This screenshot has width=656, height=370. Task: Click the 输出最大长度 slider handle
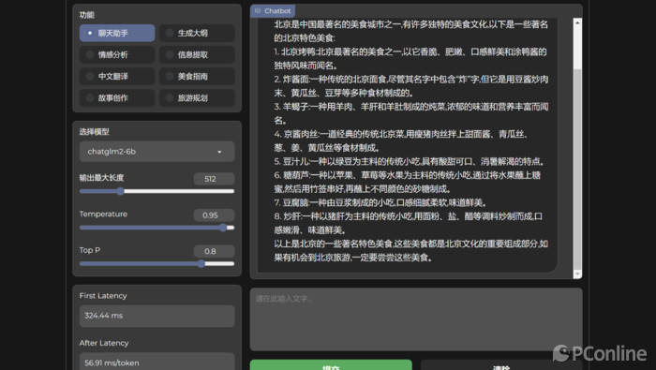121,191
